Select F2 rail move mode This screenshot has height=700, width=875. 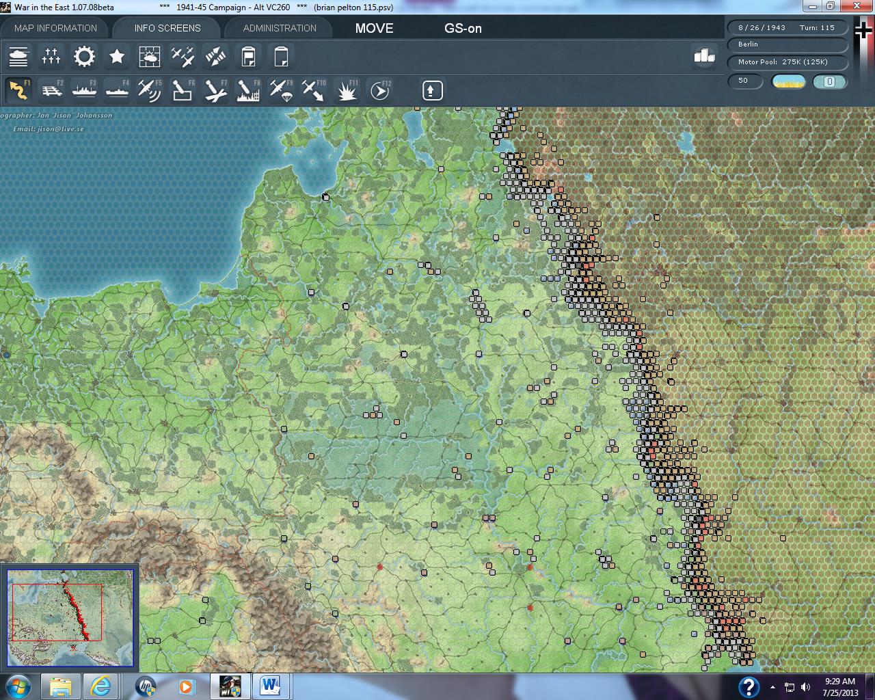pyautogui.click(x=51, y=90)
